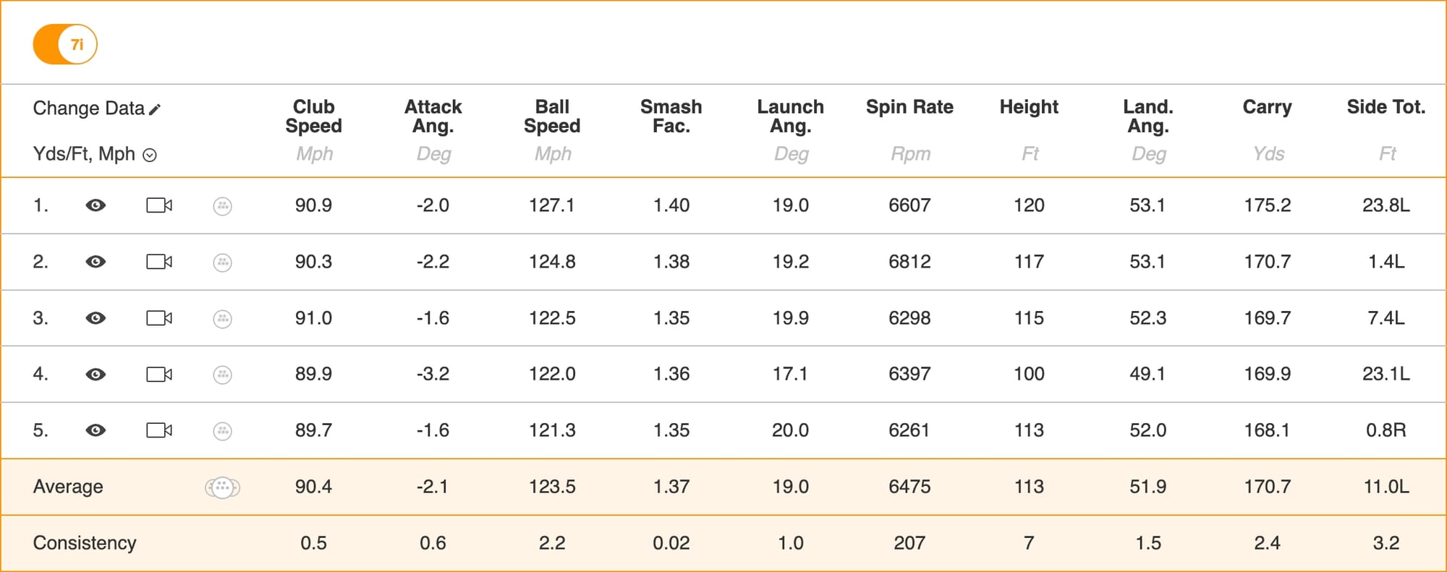Toggle the 7i club switch
This screenshot has height=572, width=1447.
(65, 44)
